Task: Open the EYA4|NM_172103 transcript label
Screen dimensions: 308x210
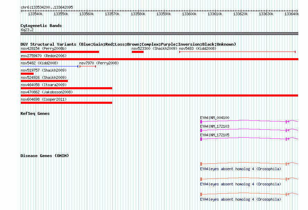Action: coord(215,126)
